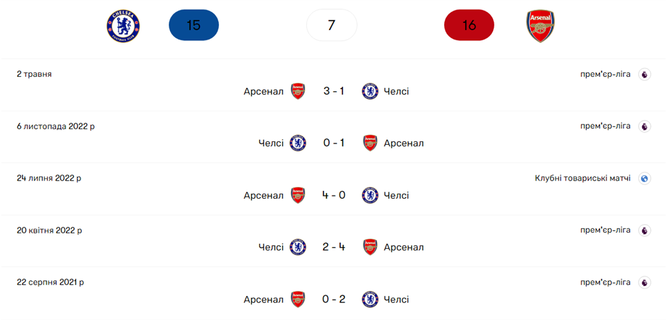667x320 pixels.
Task: Open the 3 - 1 score from 2 травня
Action: (334, 91)
